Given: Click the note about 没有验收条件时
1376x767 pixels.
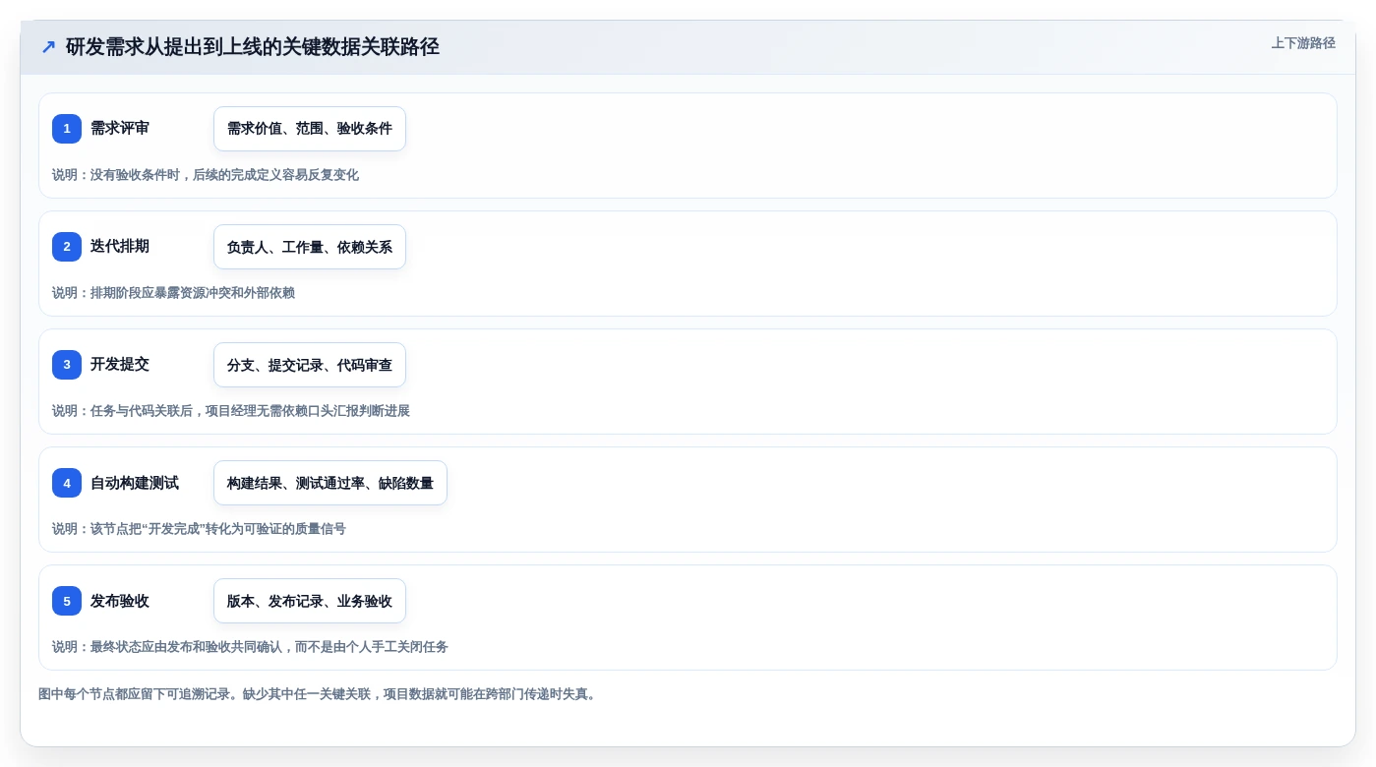Looking at the screenshot, I should [x=206, y=175].
